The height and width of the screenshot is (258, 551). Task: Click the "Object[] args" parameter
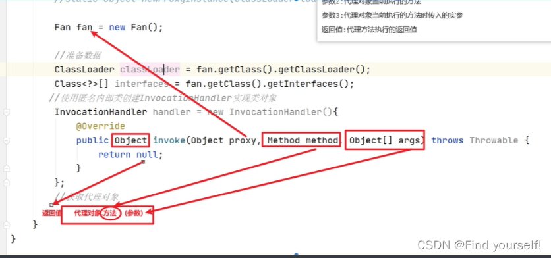(384, 141)
